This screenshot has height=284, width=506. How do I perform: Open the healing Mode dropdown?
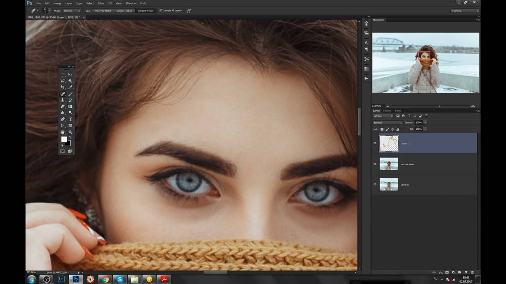click(71, 11)
